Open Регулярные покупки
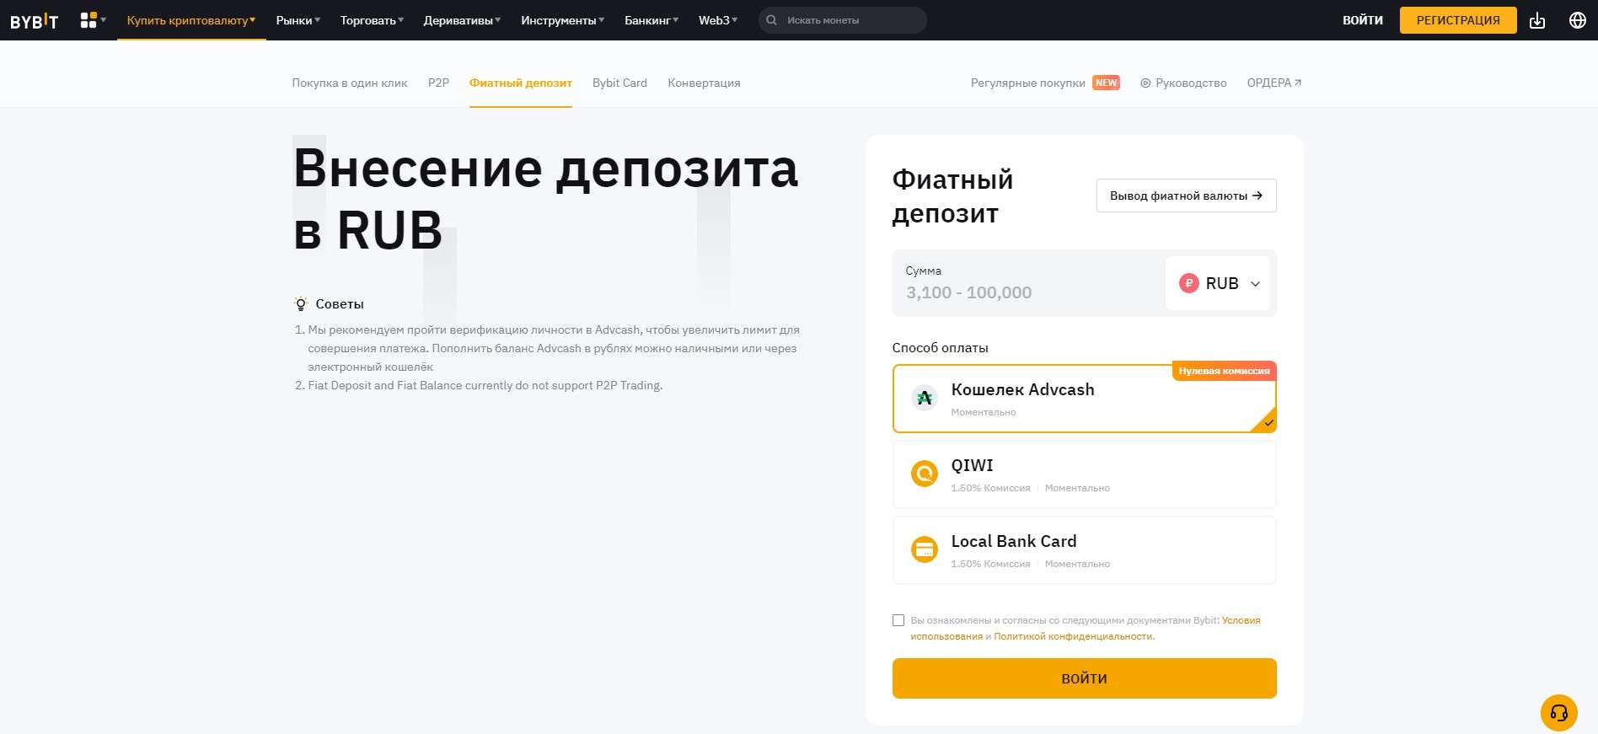Screen dimensions: 1598x734 1028,83
